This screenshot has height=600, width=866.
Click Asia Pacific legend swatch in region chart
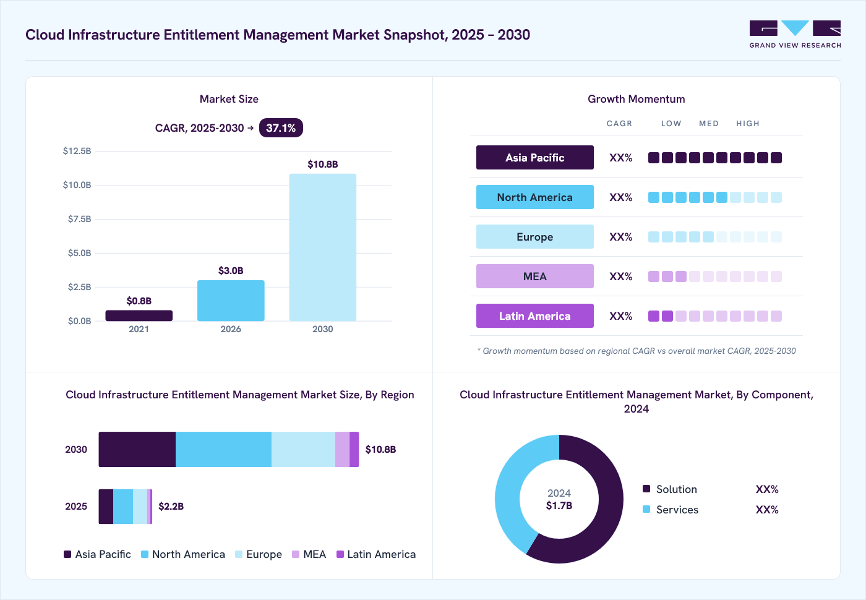pyautogui.click(x=67, y=554)
